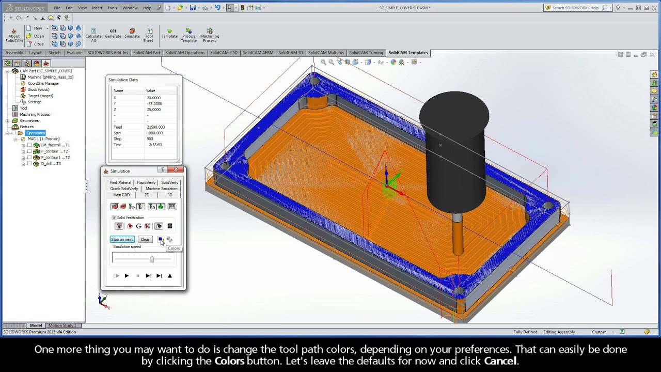Collapse the CAM-Part tree node
Screen dimensions: 661x372
pos(7,71)
